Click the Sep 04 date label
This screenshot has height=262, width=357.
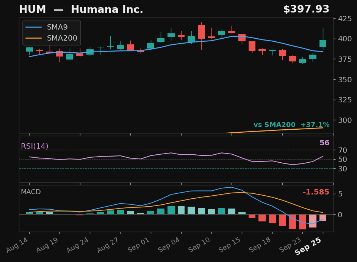click(169, 245)
